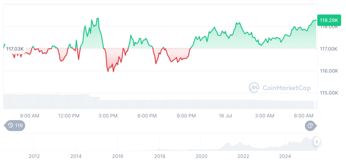Click the 115.00K price axis label
The image size is (346, 161).
point(329,93)
